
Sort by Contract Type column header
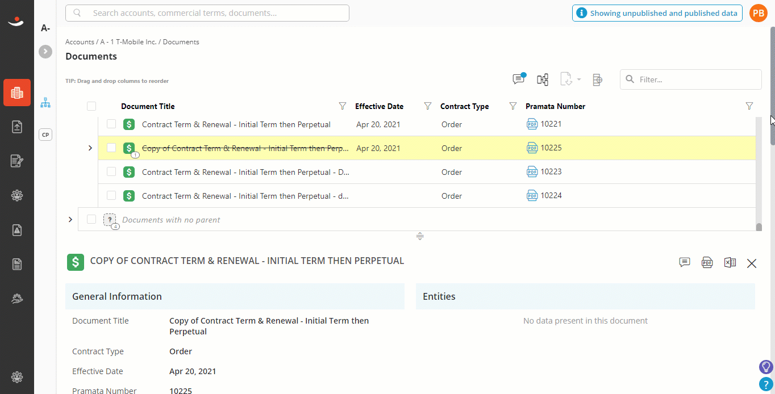click(x=464, y=106)
